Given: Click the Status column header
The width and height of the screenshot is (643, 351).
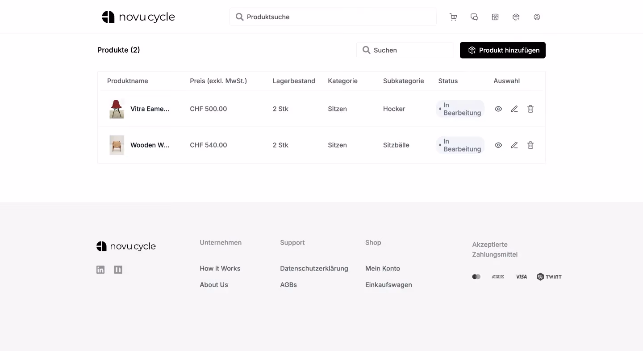Looking at the screenshot, I should tap(448, 81).
